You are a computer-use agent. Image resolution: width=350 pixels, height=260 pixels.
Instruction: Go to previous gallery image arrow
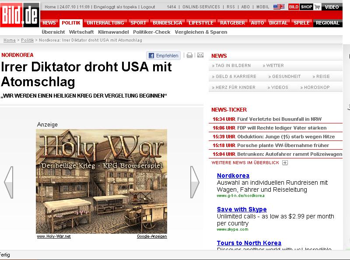click(9, 182)
